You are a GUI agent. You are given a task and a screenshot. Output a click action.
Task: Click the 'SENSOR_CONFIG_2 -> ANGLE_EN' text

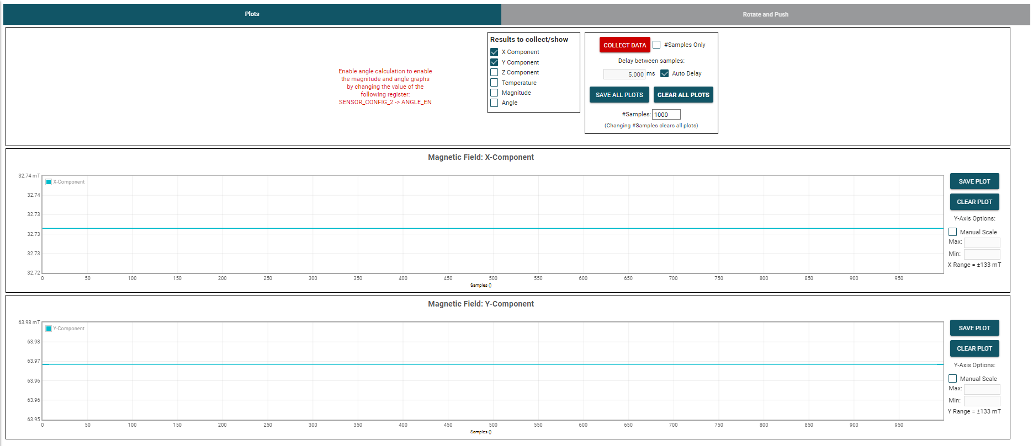click(385, 102)
